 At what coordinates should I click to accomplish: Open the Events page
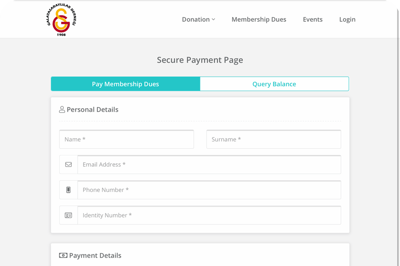312,20
